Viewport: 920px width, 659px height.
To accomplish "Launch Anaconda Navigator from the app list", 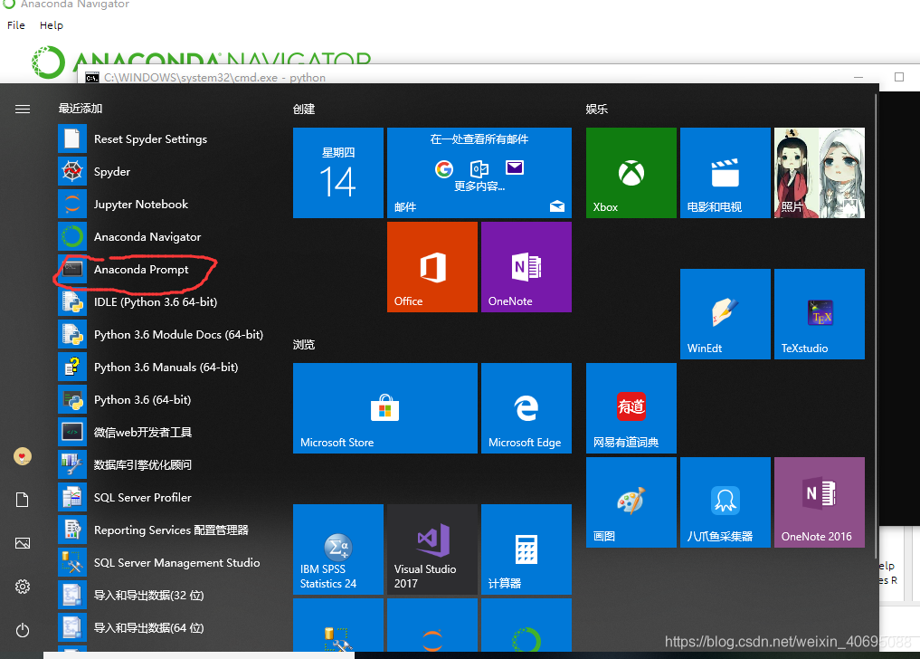I will click(x=161, y=236).
